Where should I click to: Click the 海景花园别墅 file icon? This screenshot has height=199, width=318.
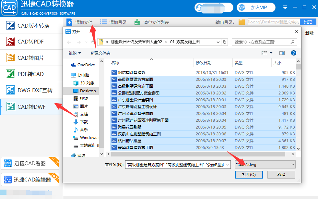(x=114, y=127)
